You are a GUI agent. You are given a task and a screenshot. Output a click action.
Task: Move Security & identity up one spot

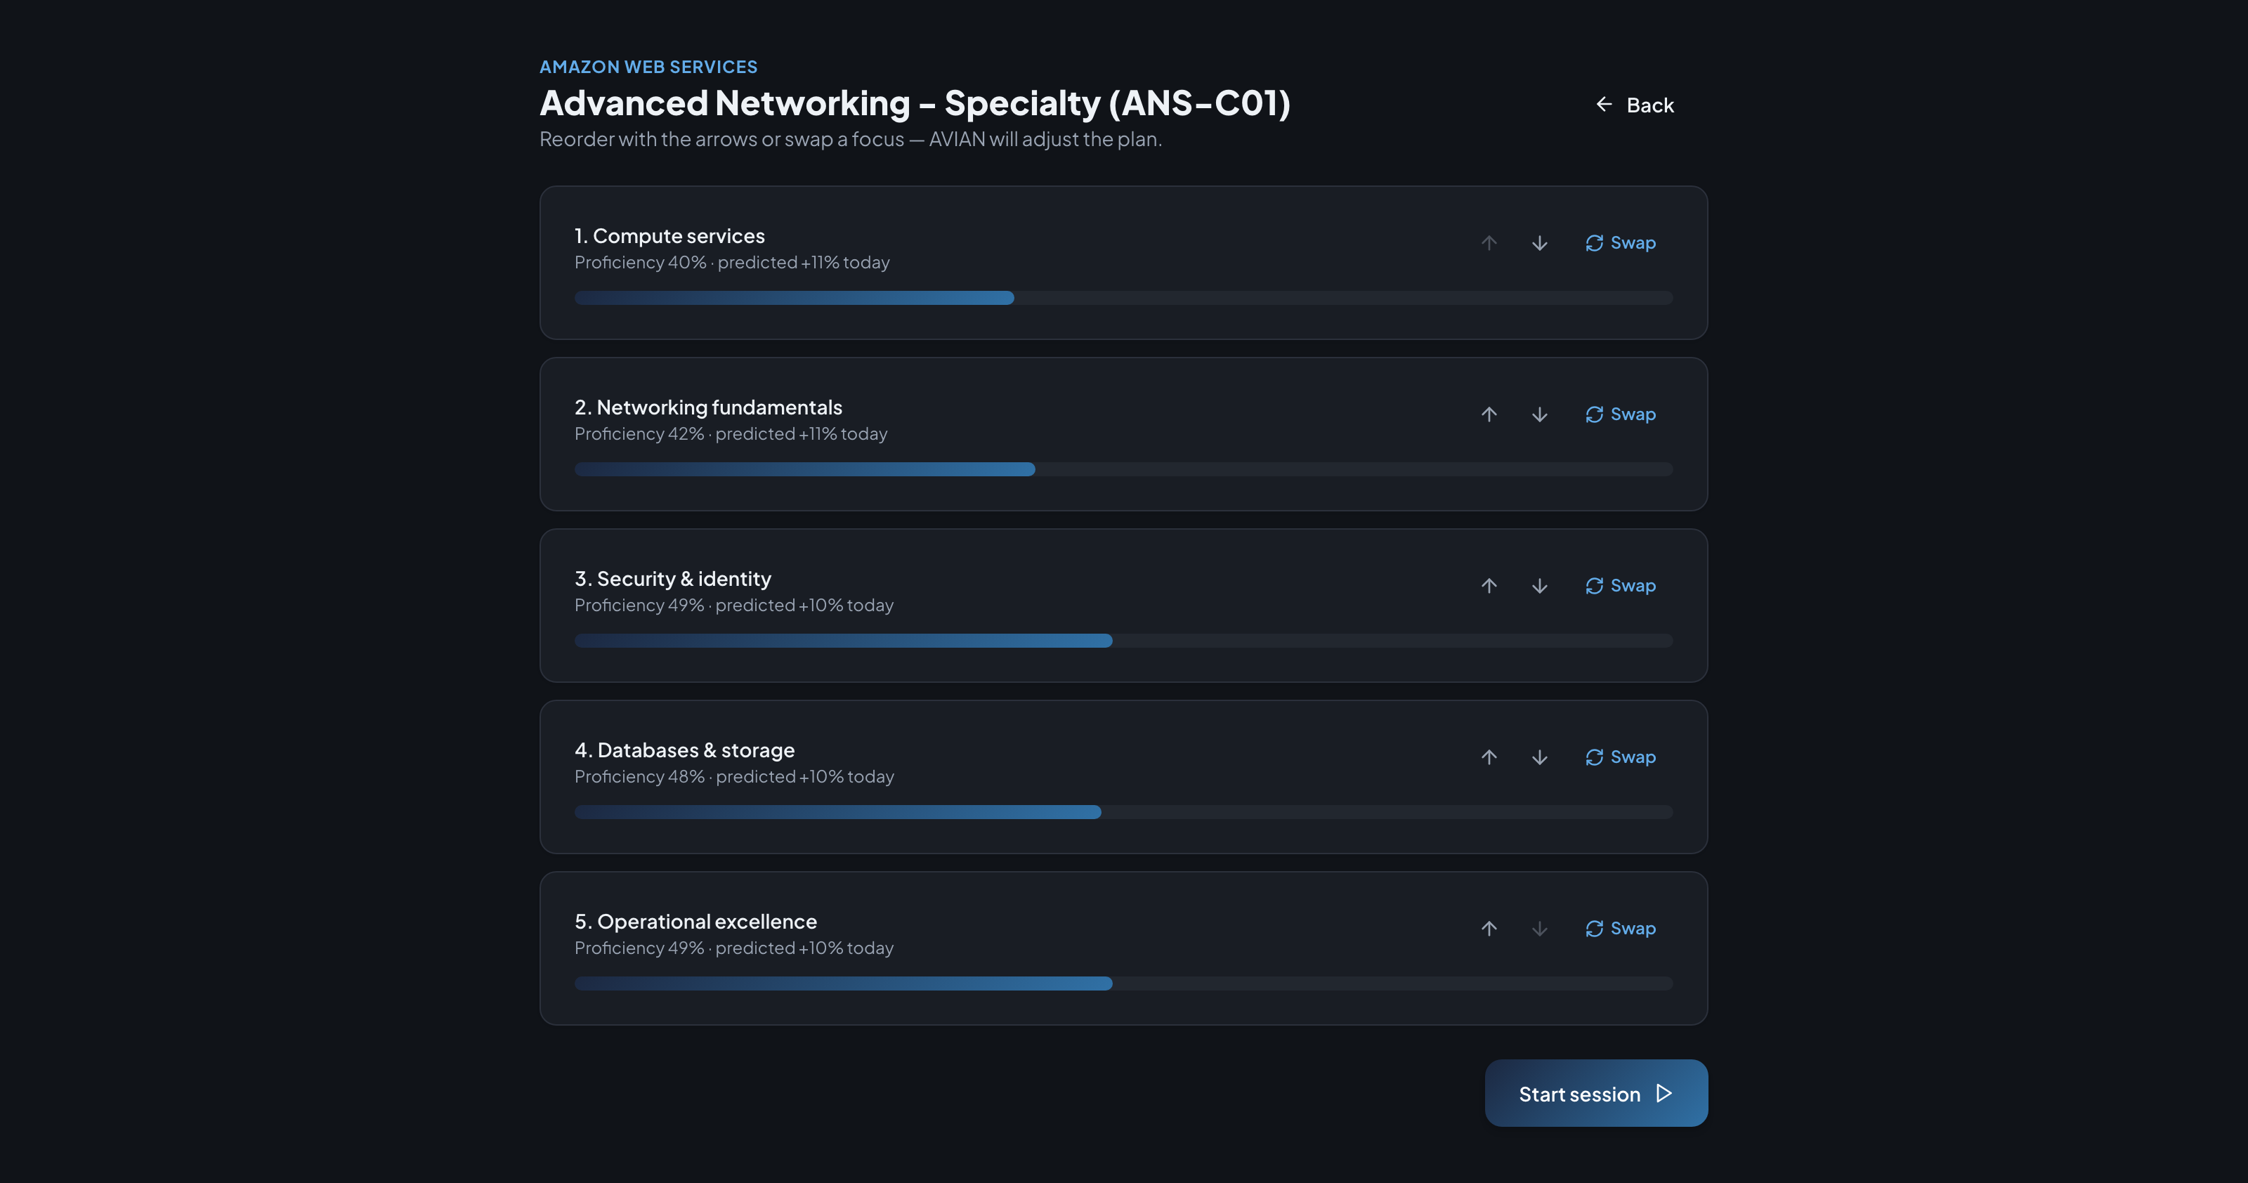(x=1489, y=585)
